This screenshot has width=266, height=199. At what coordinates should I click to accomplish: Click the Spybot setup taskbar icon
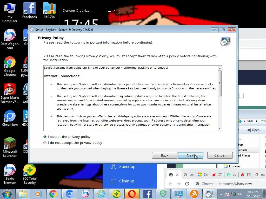209,194
